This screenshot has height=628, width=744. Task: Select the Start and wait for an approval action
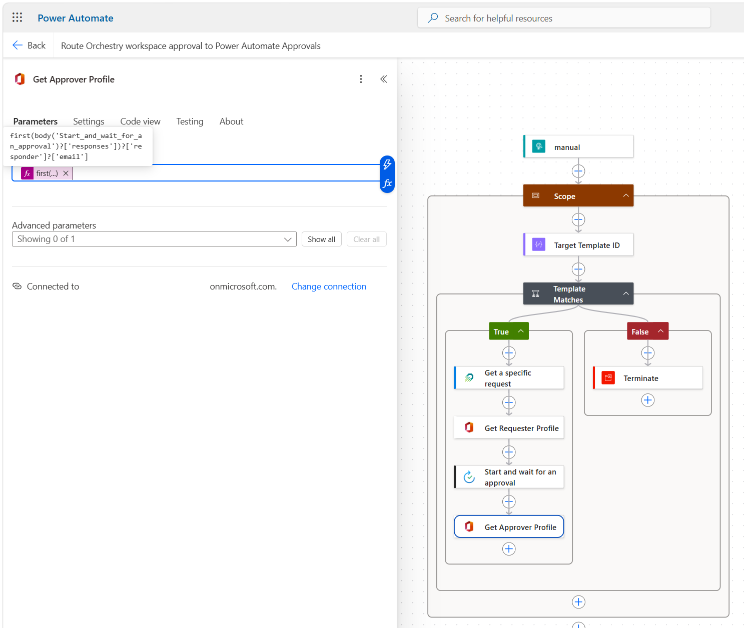tap(509, 477)
